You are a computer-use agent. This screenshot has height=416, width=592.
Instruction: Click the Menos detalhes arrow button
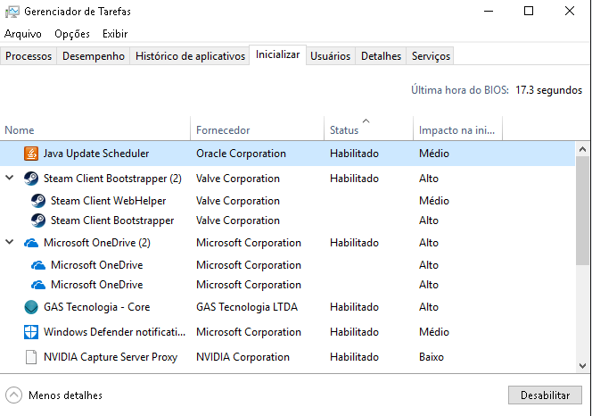[14, 395]
